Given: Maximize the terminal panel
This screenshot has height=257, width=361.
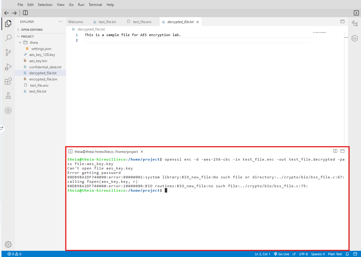Looking at the screenshot, I should point(342,151).
